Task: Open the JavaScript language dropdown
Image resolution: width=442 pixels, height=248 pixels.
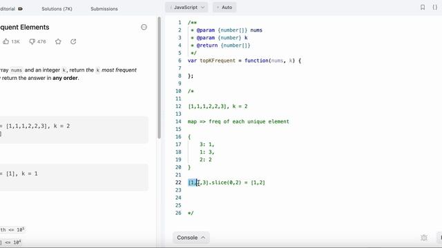Action: pos(186,8)
